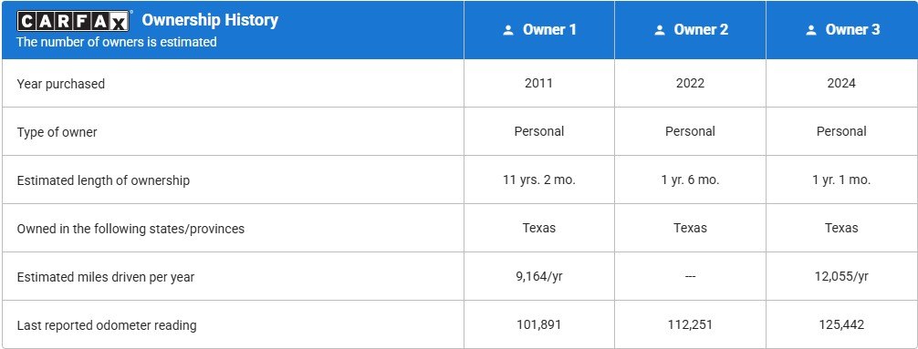Click the Owner 3 person icon

(811, 30)
